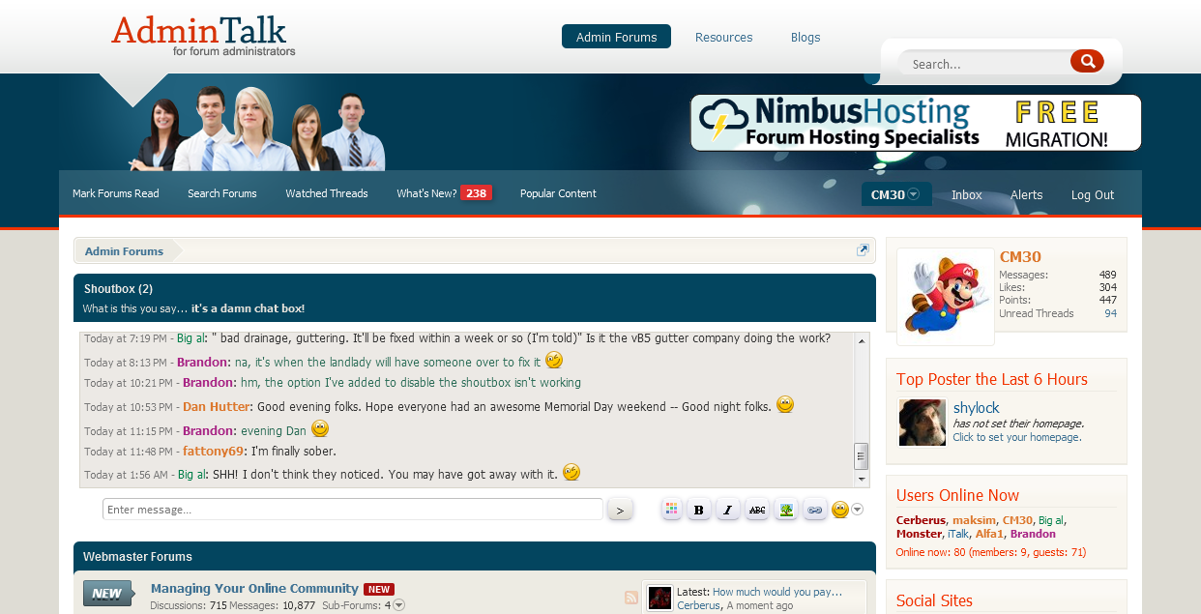Viewport: 1201px width, 614px height.
Task: Insert an image into the shoutbox message
Action: click(x=786, y=510)
